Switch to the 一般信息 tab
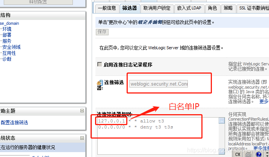The height and width of the screenshot is (157, 269). tap(107, 8)
